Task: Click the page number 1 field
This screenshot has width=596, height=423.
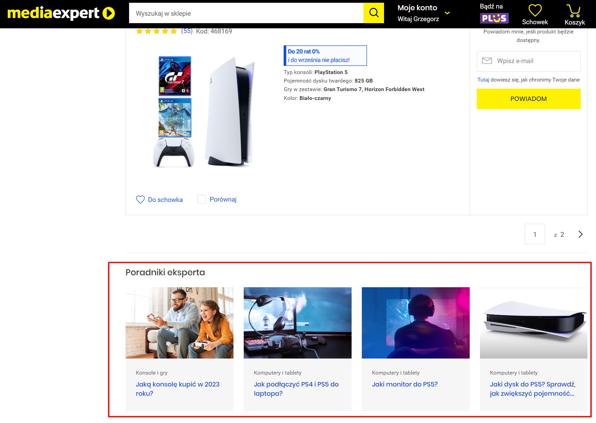Action: click(535, 234)
